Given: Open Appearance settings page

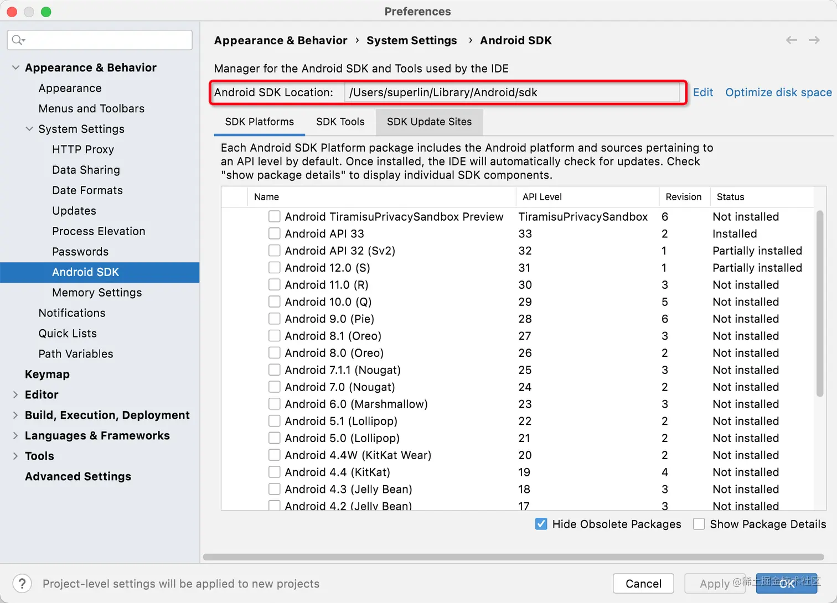Looking at the screenshot, I should pos(70,88).
